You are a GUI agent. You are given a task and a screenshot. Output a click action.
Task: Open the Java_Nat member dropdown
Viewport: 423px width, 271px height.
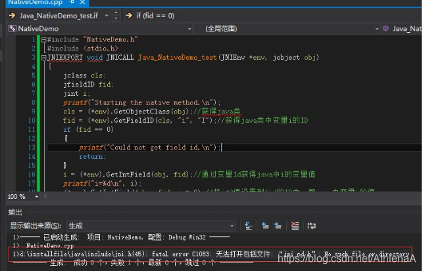click(402, 28)
